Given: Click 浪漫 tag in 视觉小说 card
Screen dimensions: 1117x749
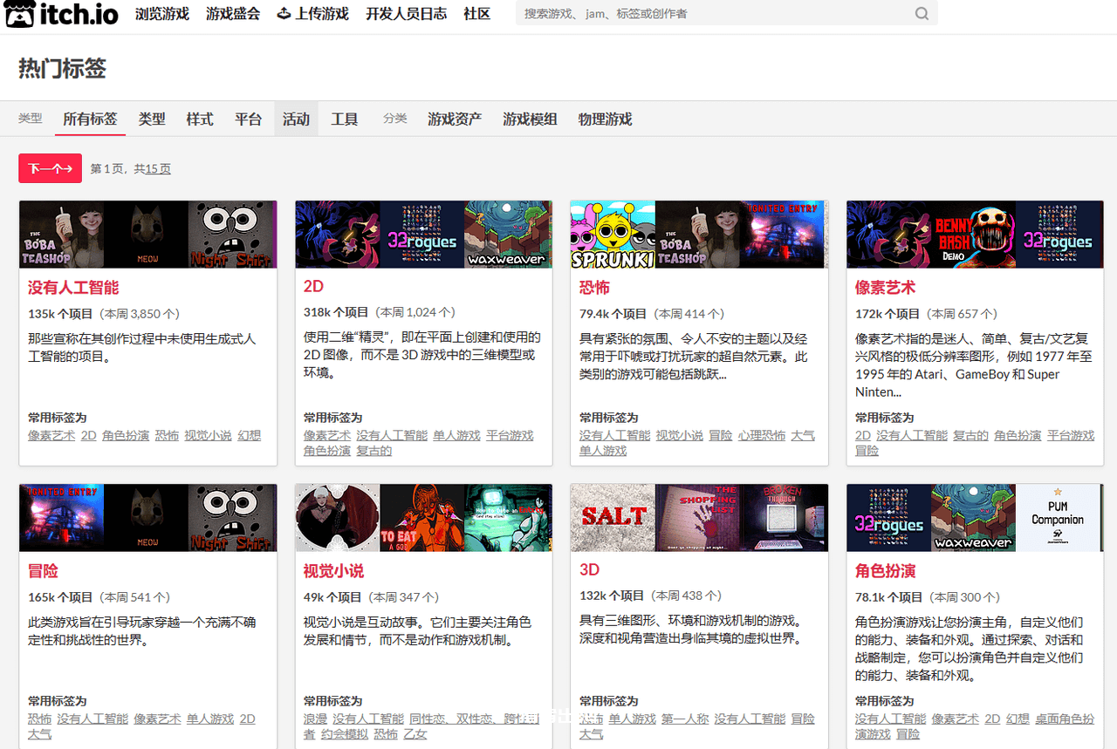Looking at the screenshot, I should 315,718.
